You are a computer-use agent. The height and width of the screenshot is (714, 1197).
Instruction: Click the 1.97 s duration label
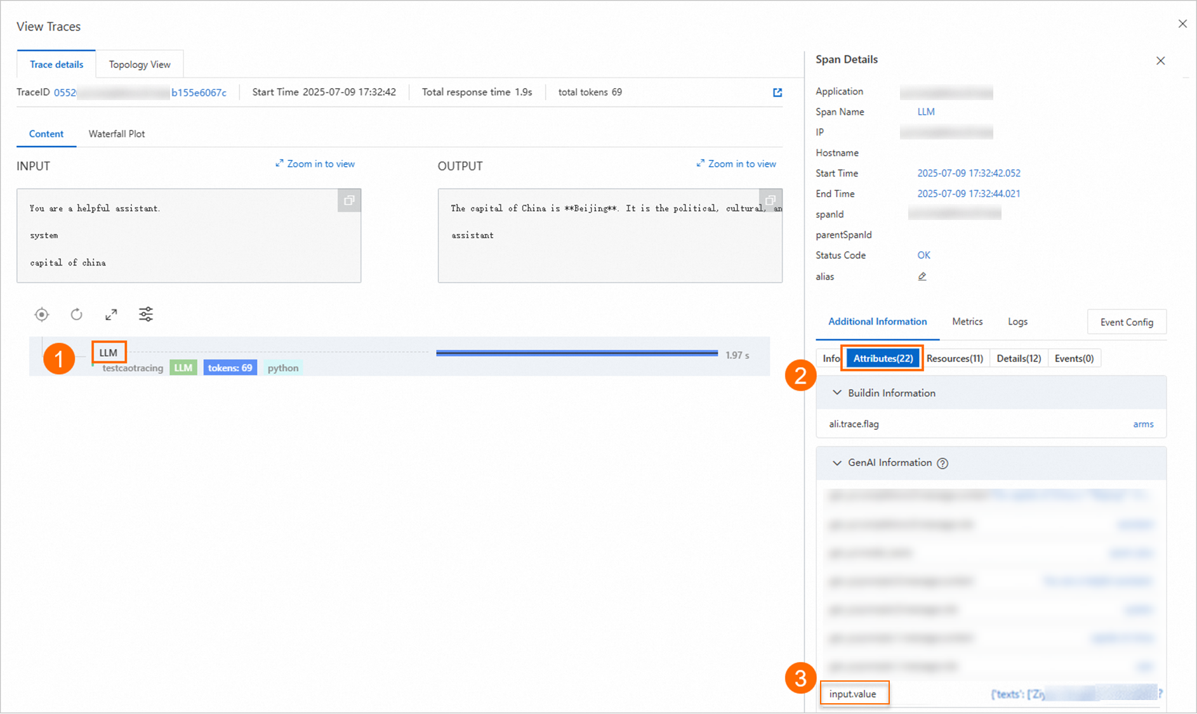tap(737, 355)
